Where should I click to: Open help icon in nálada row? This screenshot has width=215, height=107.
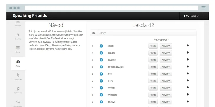point(188,52)
